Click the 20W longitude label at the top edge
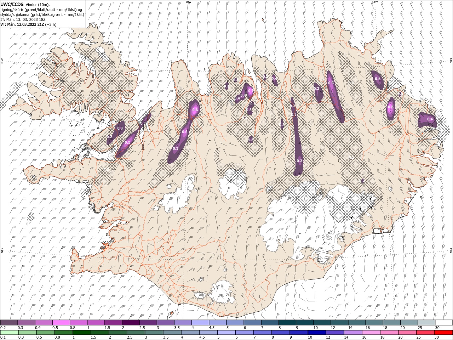This screenshot has width=453, height=340. [188, 2]
